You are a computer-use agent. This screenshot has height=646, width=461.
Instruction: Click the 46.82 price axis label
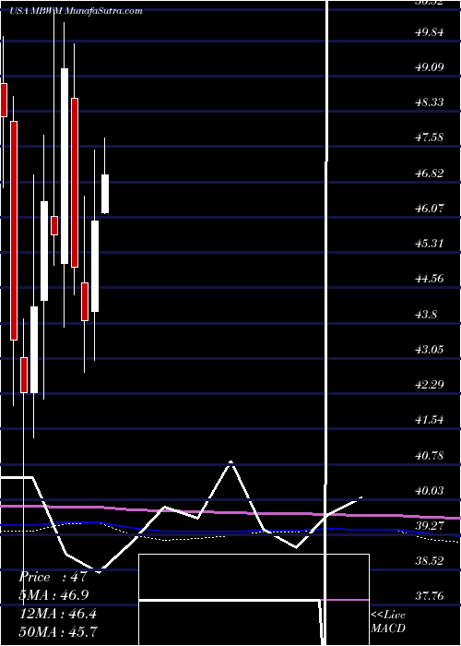[430, 173]
